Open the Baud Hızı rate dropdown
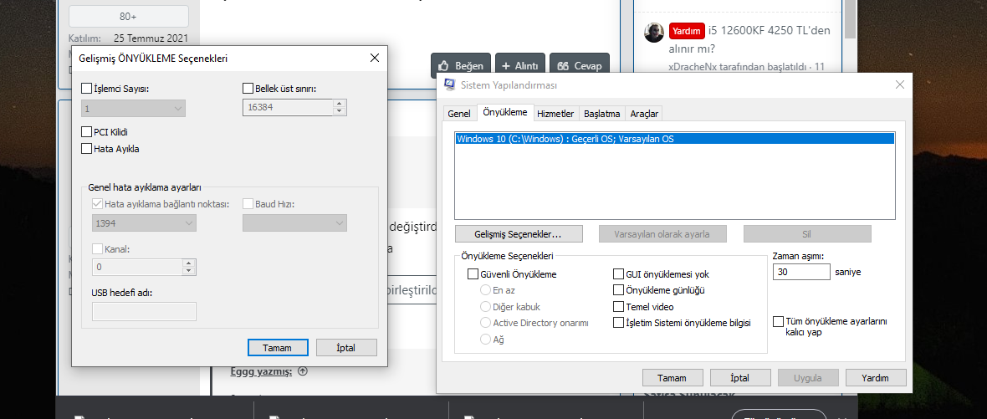 [294, 222]
